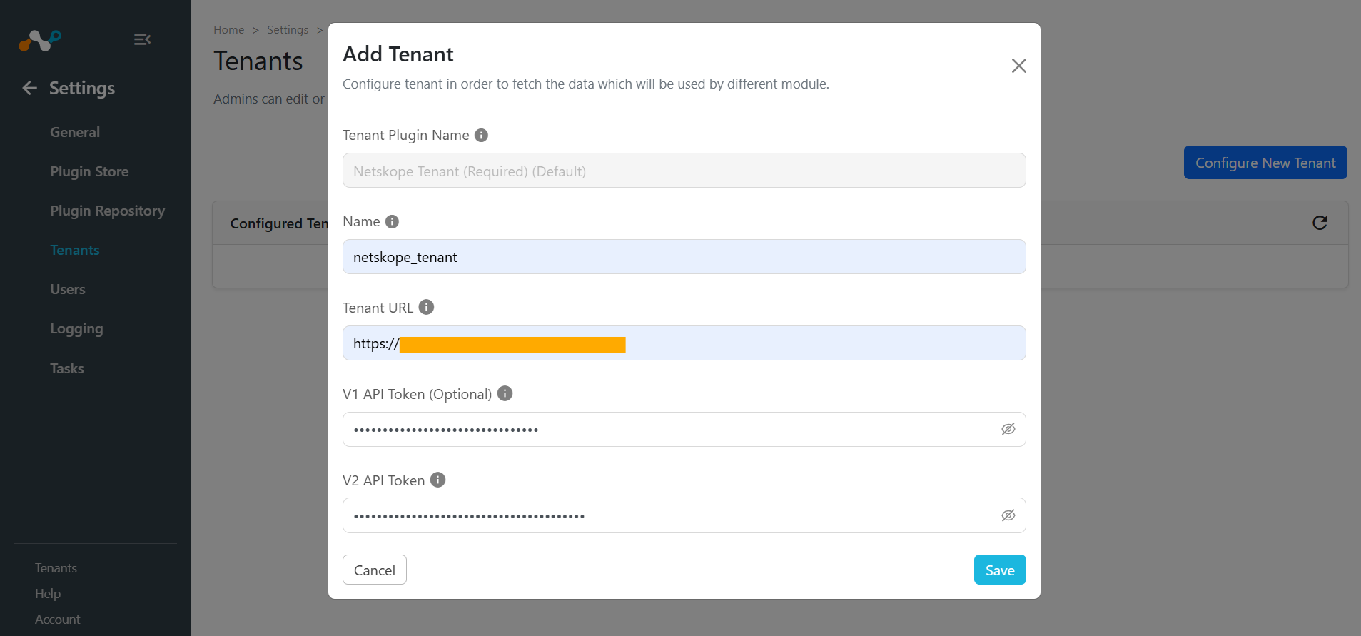The image size is (1361, 636).
Task: Open Plugin Store settings
Action: 89,171
